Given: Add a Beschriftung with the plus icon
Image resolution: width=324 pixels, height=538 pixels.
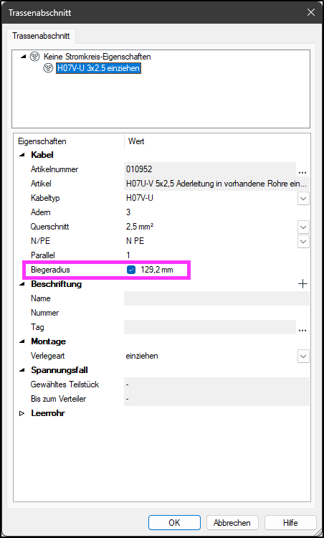Looking at the screenshot, I should [x=302, y=284].
